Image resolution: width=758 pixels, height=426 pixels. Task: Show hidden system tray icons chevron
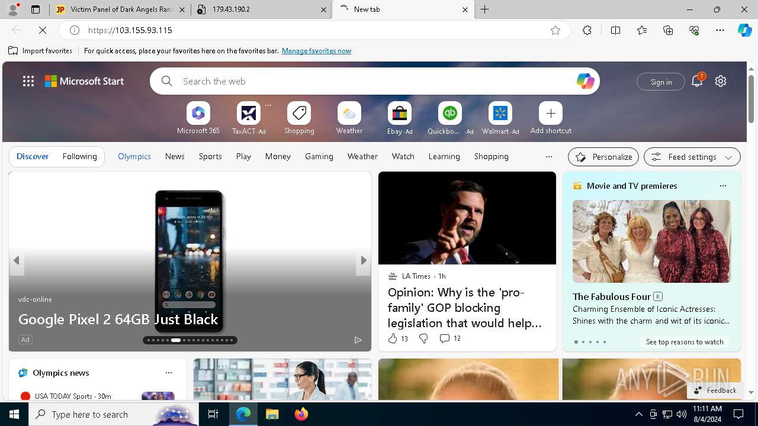point(638,414)
